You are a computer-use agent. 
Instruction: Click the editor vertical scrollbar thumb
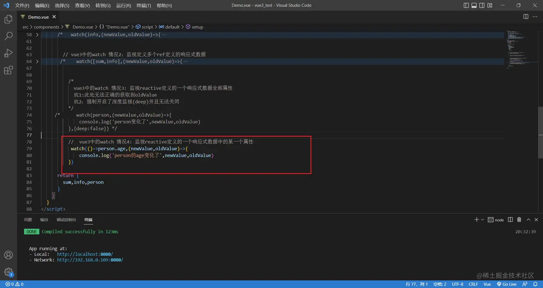(540, 133)
